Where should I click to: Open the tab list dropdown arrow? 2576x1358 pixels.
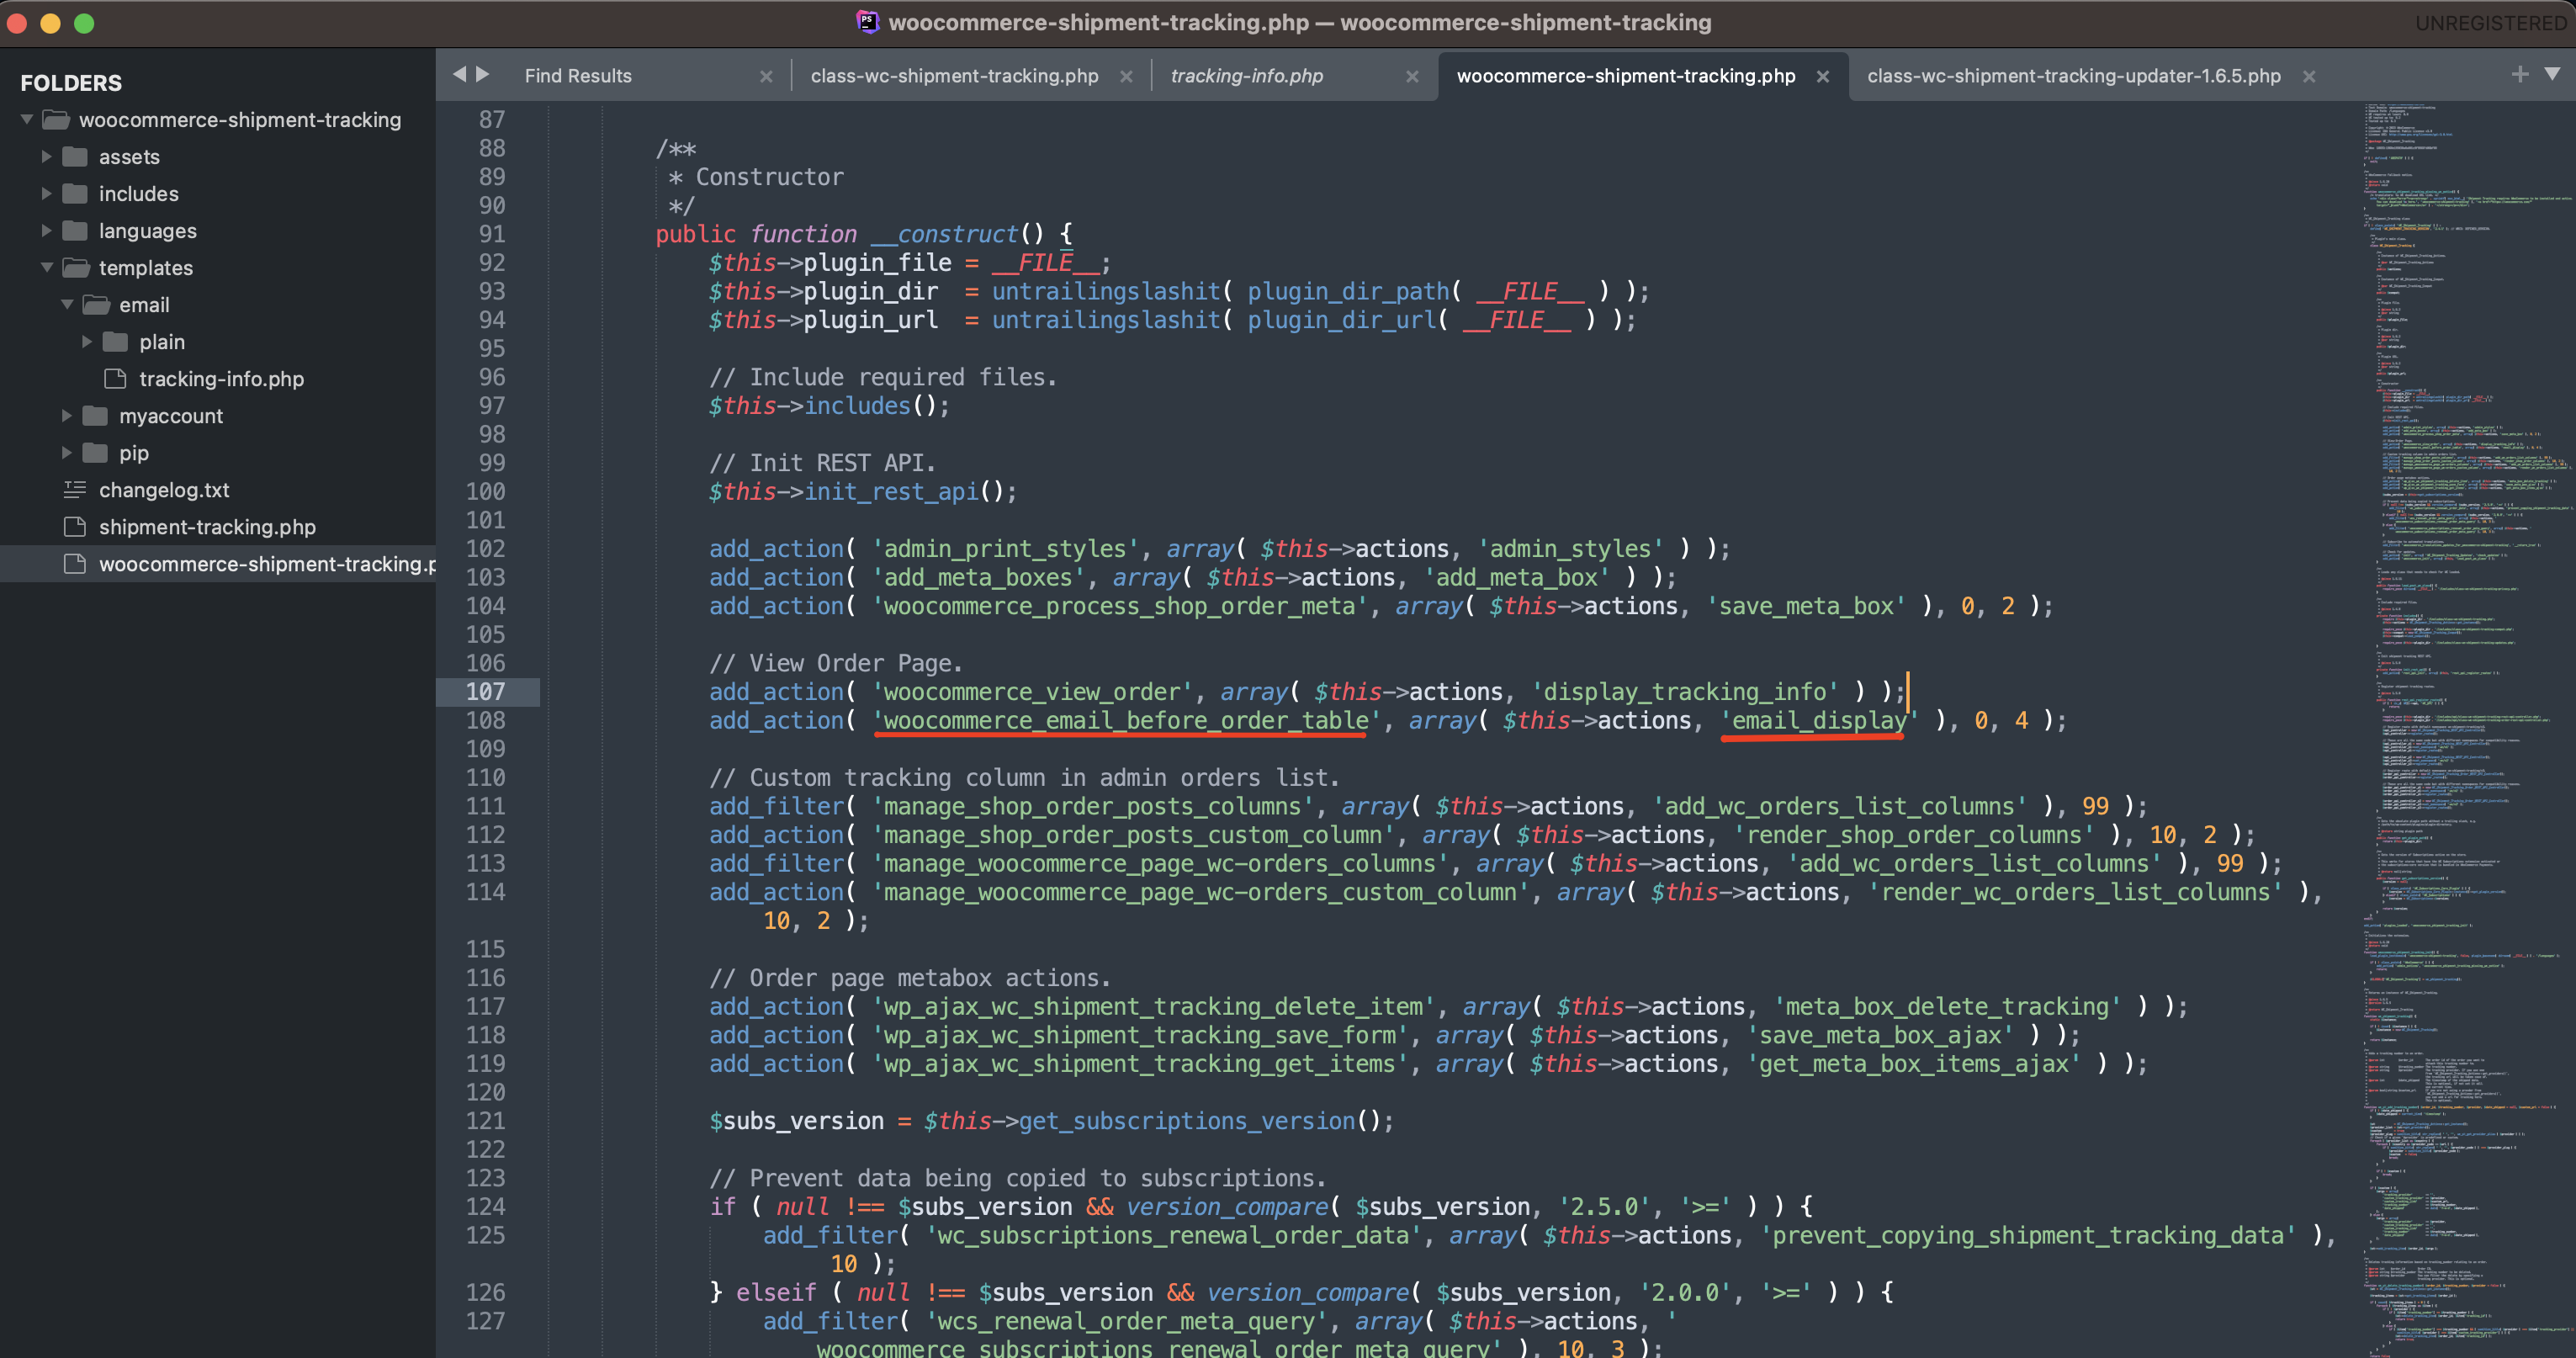coord(2553,74)
